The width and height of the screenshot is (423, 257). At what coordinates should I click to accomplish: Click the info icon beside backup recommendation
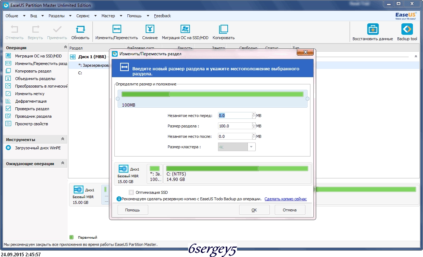click(119, 199)
